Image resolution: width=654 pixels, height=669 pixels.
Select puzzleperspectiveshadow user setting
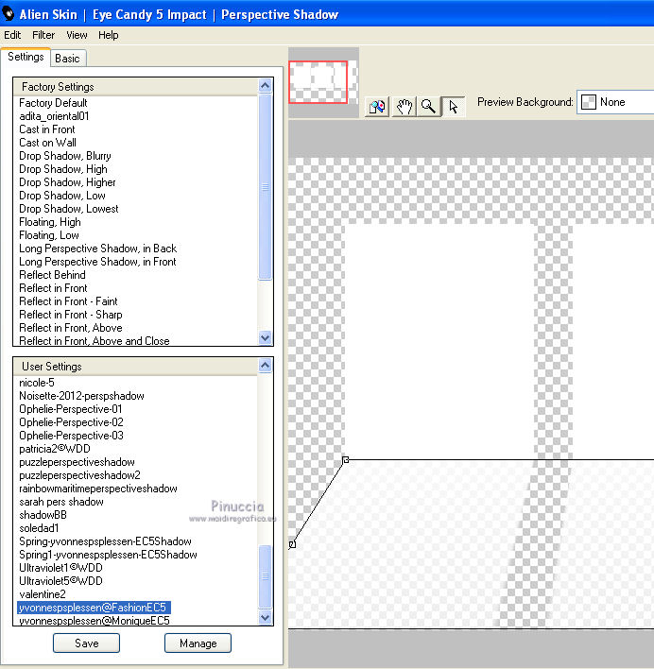(x=77, y=462)
